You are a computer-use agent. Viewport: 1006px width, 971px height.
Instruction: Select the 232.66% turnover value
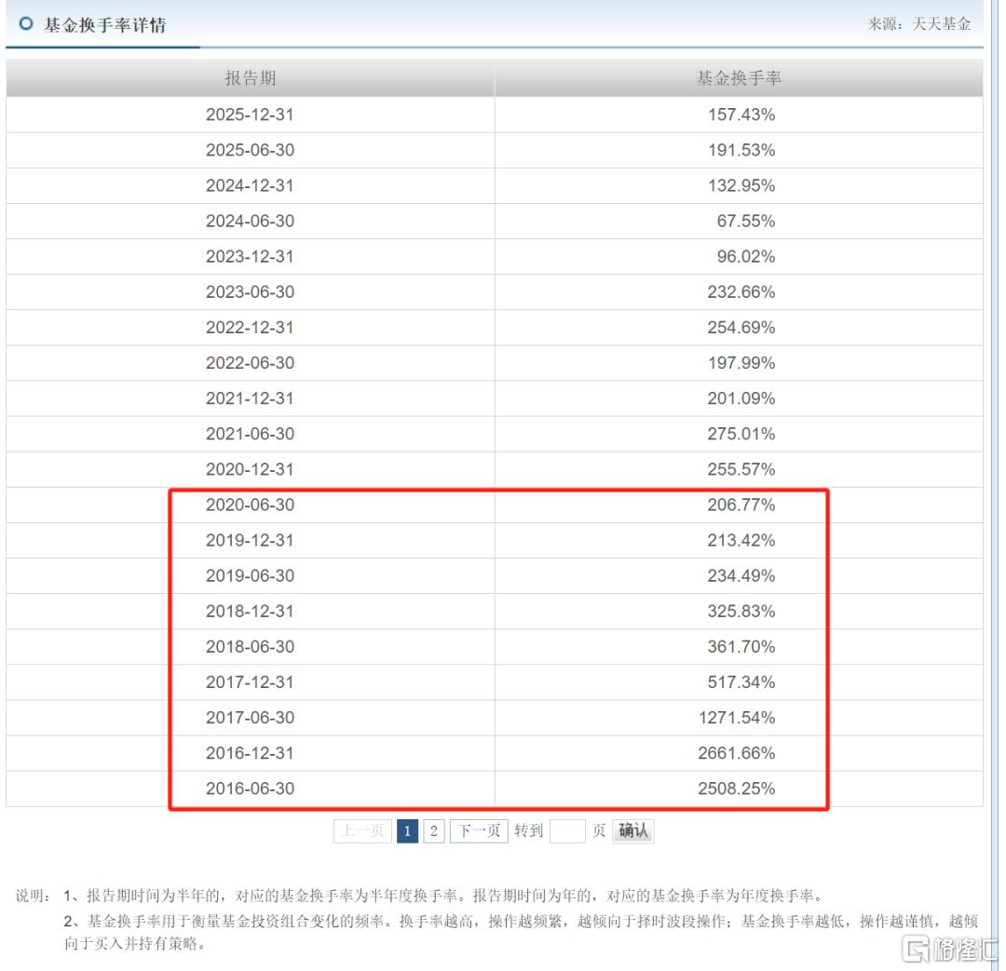741,291
